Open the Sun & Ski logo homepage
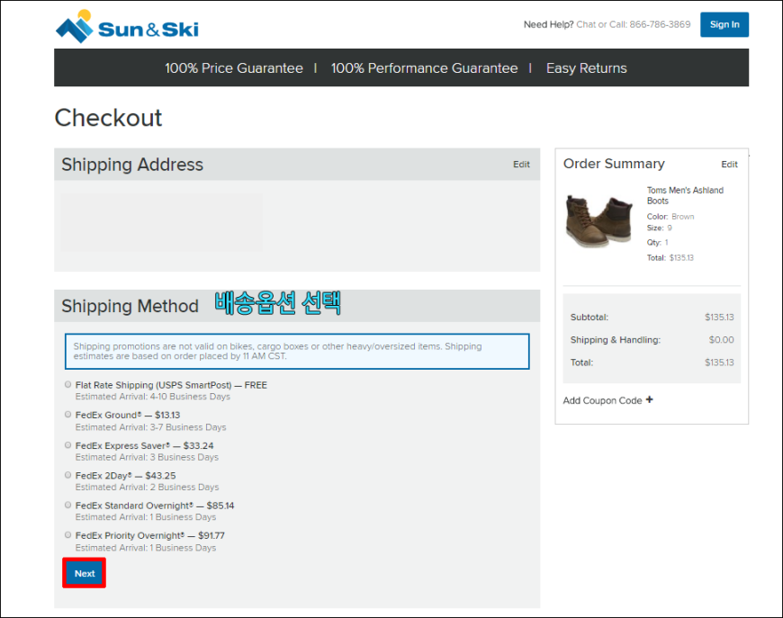The height and width of the screenshot is (618, 783). pos(127,26)
